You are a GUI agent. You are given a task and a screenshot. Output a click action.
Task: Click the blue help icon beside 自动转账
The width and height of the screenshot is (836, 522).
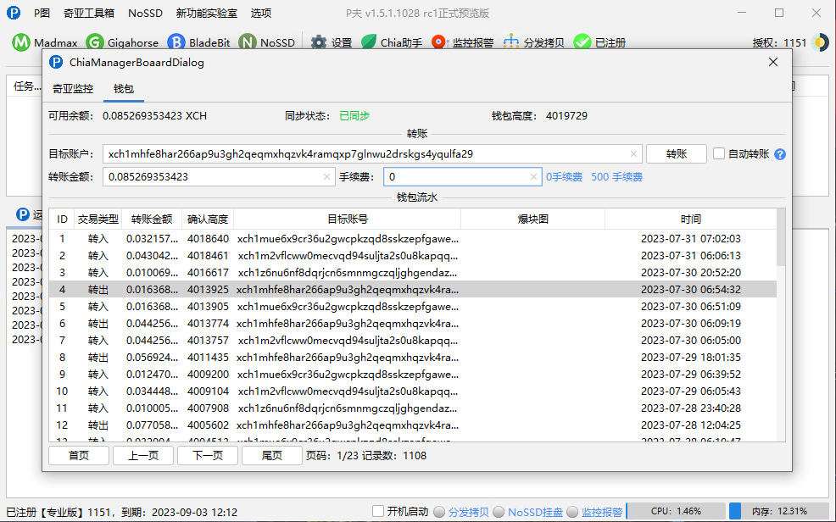tap(780, 154)
